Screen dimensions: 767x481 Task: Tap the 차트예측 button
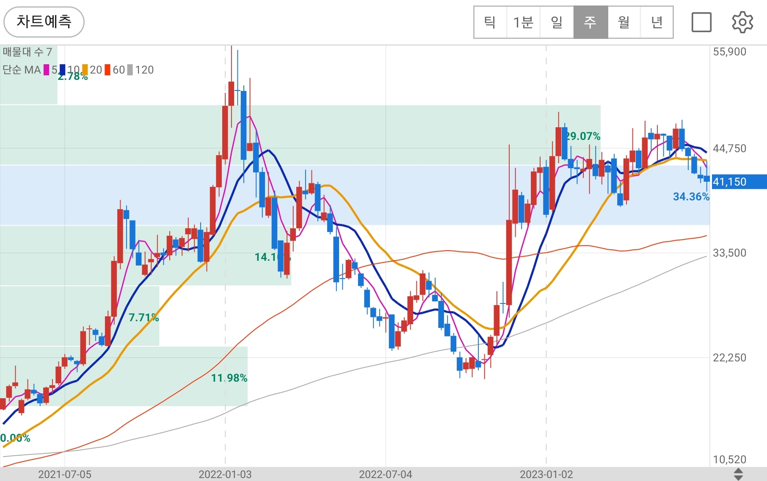44,22
